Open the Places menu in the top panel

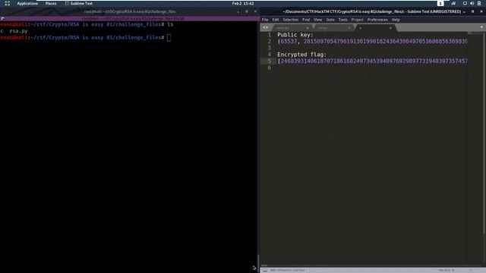[x=51, y=3]
